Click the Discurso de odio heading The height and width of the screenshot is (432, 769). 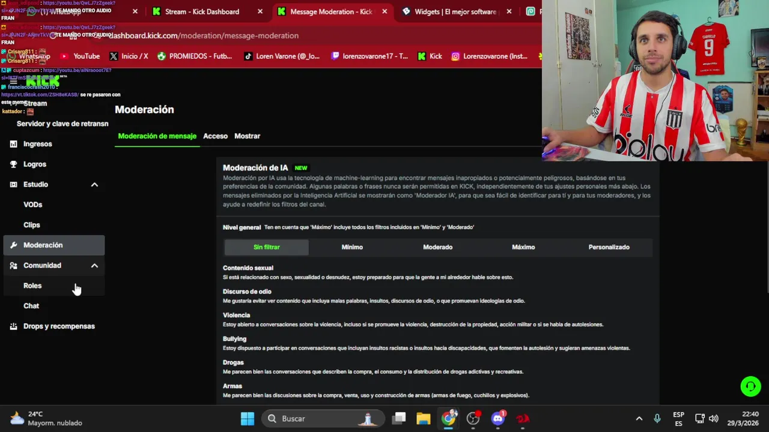247,292
